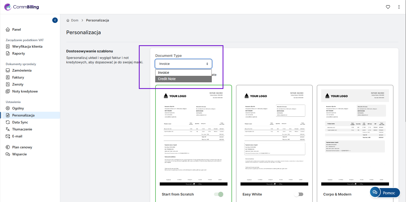Open the Document Type dropdown
406x202 pixels.
point(183,64)
